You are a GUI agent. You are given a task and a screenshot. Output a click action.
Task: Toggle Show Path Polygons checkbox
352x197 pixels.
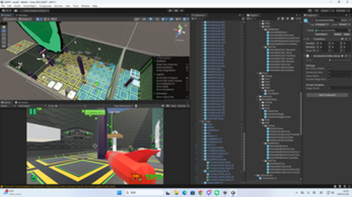[187, 78]
